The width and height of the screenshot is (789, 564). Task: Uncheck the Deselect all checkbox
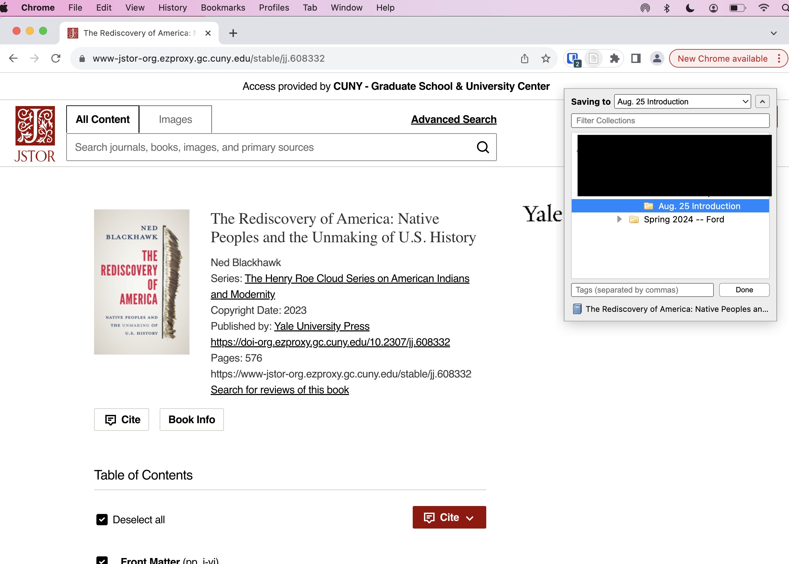[x=102, y=520]
